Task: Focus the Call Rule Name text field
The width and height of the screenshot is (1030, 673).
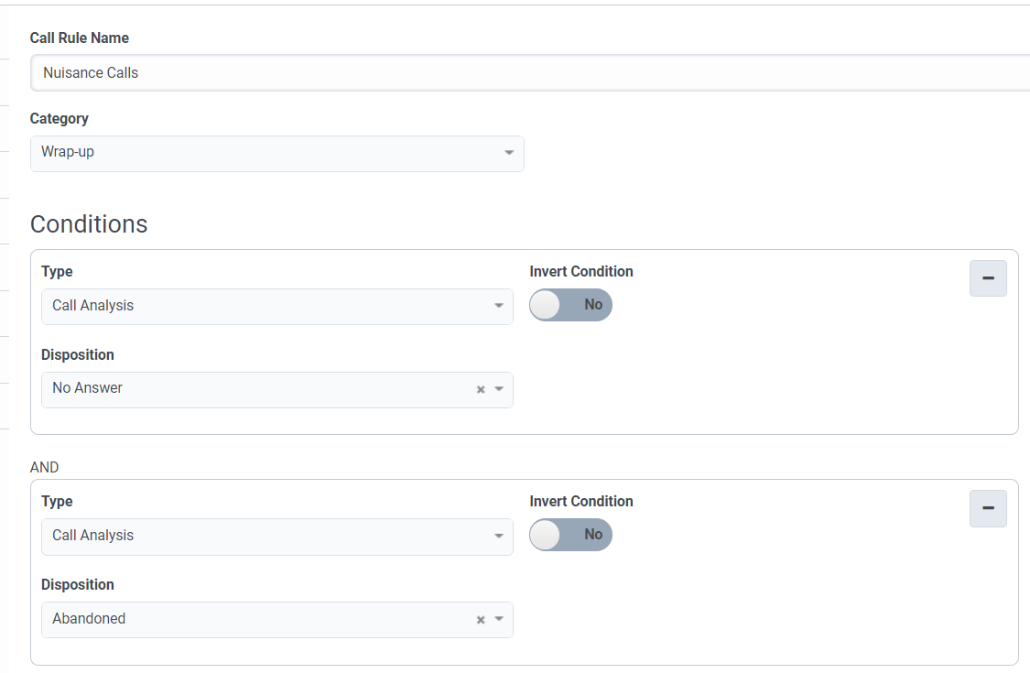Action: click(x=531, y=73)
